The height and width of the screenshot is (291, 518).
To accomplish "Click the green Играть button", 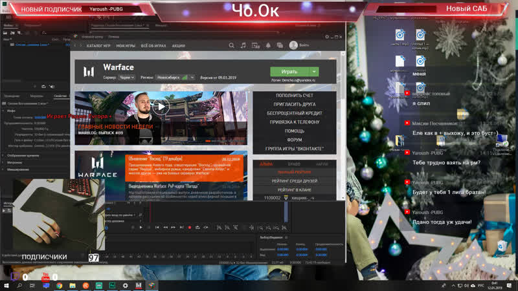I will tap(289, 71).
